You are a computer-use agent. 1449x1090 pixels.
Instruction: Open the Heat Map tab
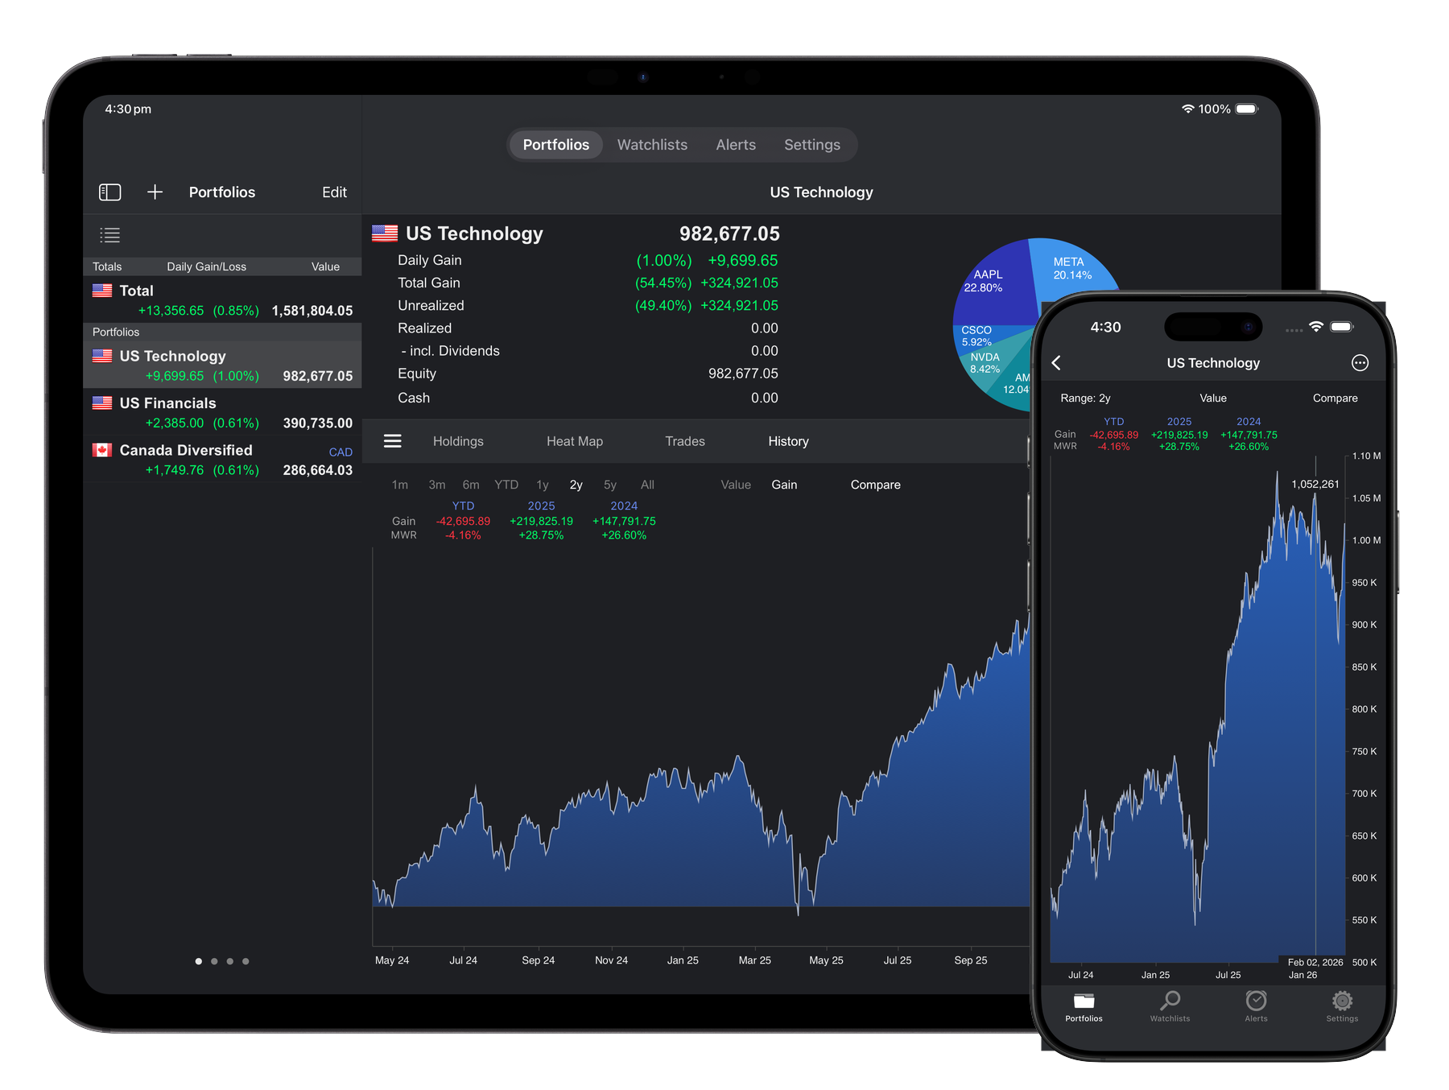click(575, 441)
